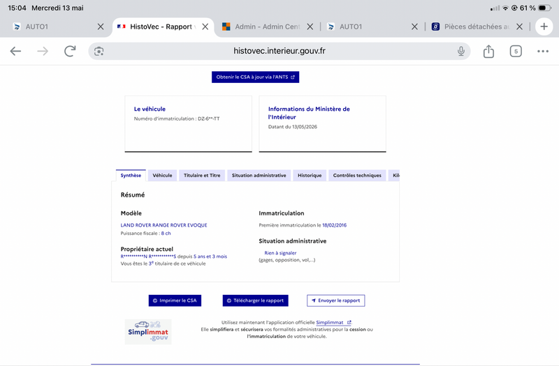559x366 pixels.
Task: Go back with the browser back arrow
Action: [15, 51]
